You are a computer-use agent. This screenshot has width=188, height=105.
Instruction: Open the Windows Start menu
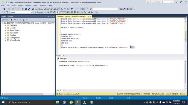(x=3, y=102)
